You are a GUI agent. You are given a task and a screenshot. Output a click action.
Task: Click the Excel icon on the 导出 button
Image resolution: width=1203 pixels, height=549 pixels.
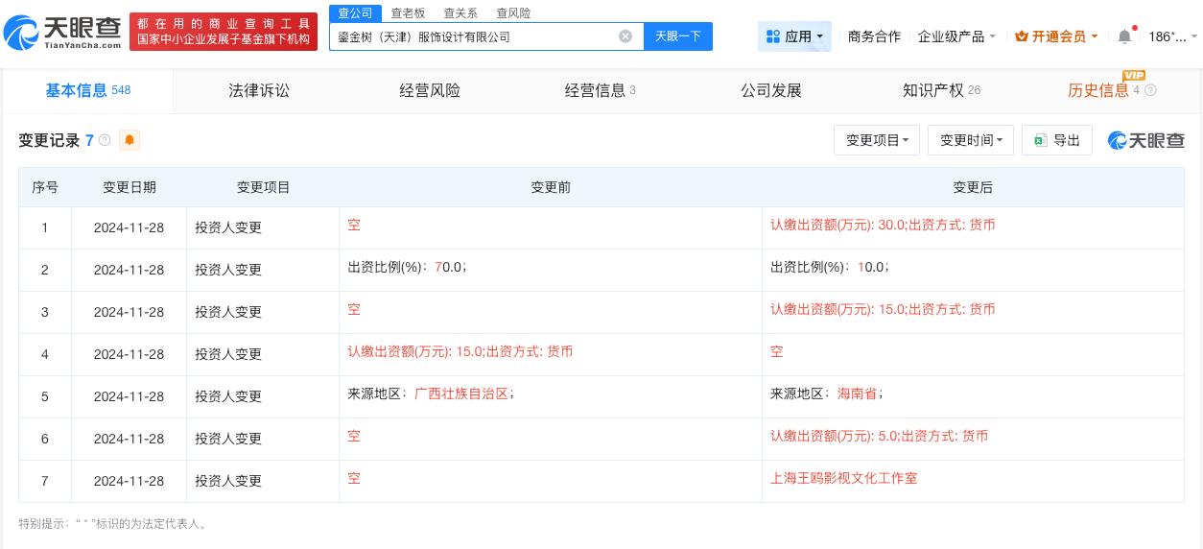coord(1040,140)
